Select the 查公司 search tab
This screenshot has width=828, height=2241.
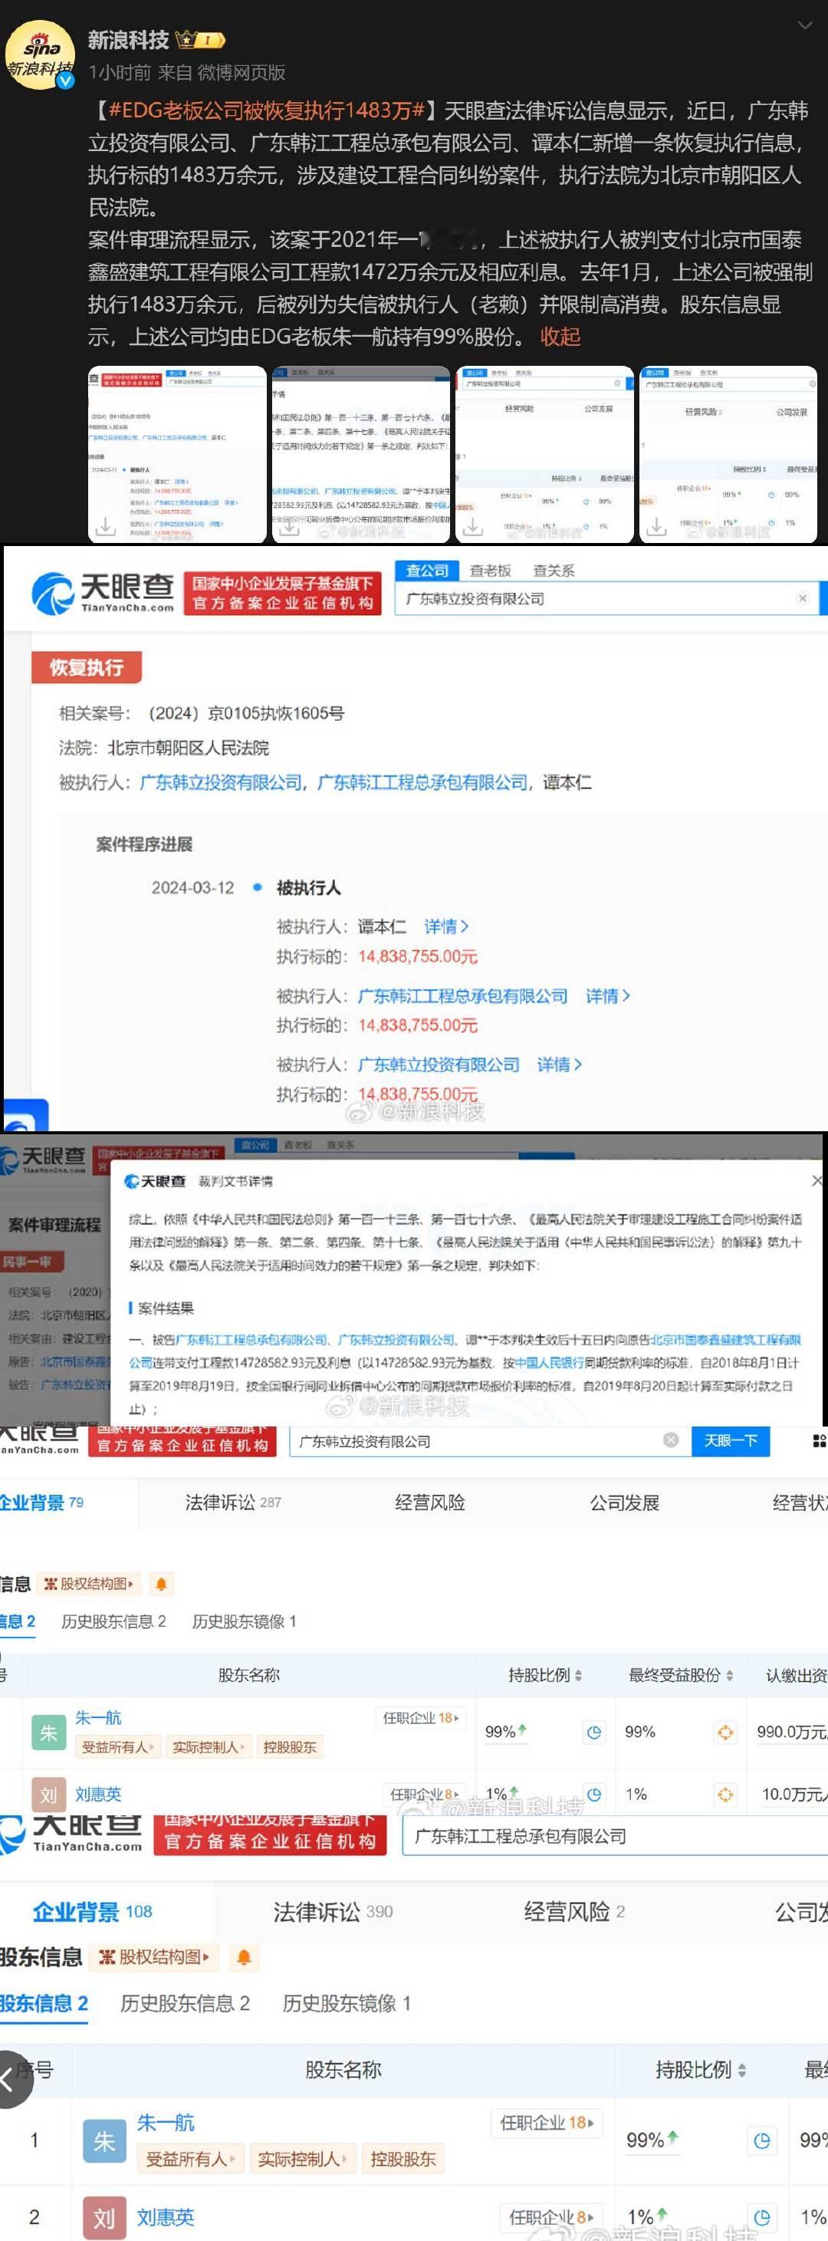pos(426,571)
